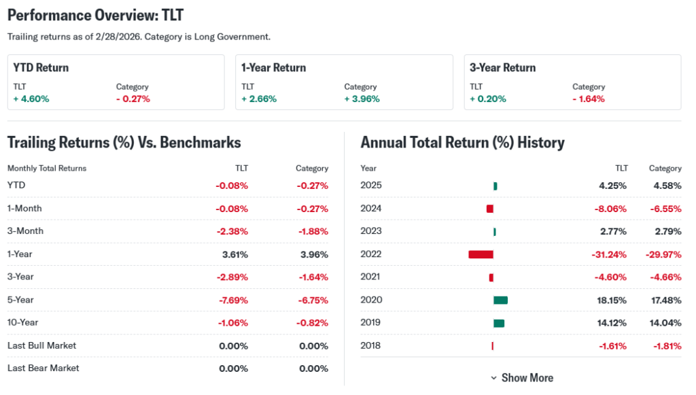Click the 3-Year Return card
Image resolution: width=696 pixels, height=395 pixels.
(x=572, y=82)
